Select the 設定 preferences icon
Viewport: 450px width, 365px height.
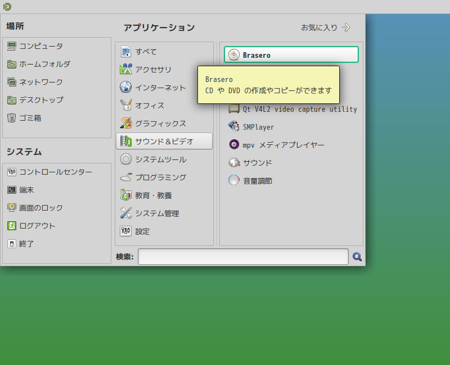[125, 231]
